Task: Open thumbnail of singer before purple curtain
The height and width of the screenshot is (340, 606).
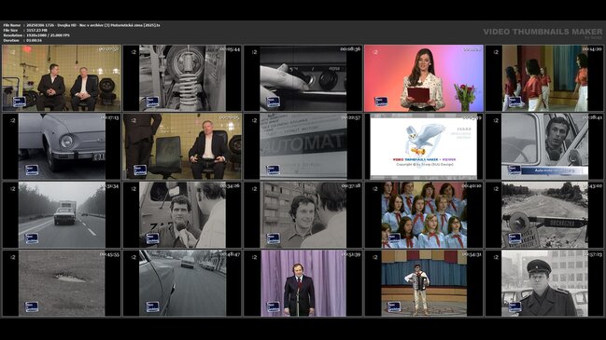Action: coord(303,283)
